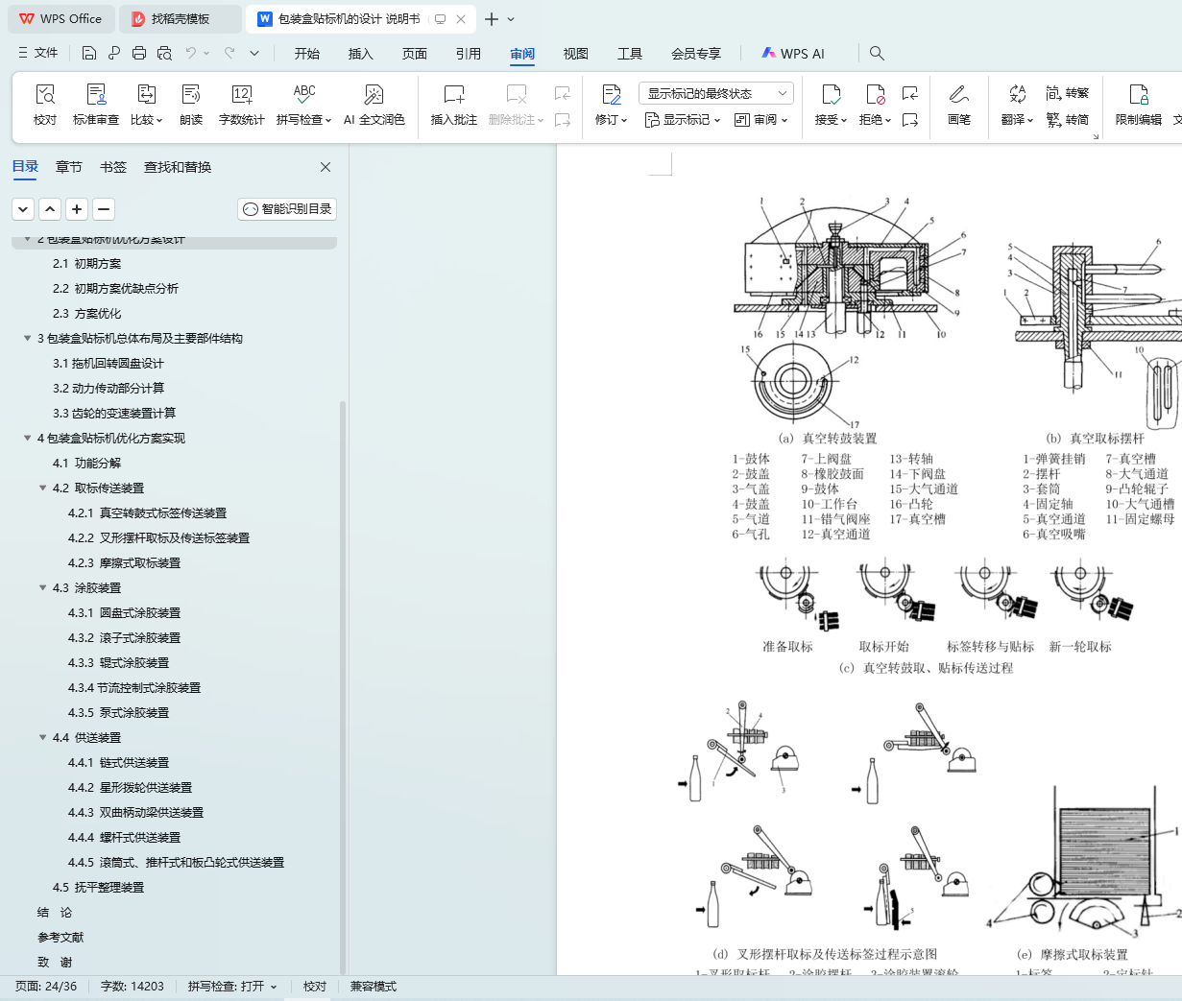Click the save icon in quick toolbar
The height and width of the screenshot is (1001, 1182).
(x=89, y=53)
